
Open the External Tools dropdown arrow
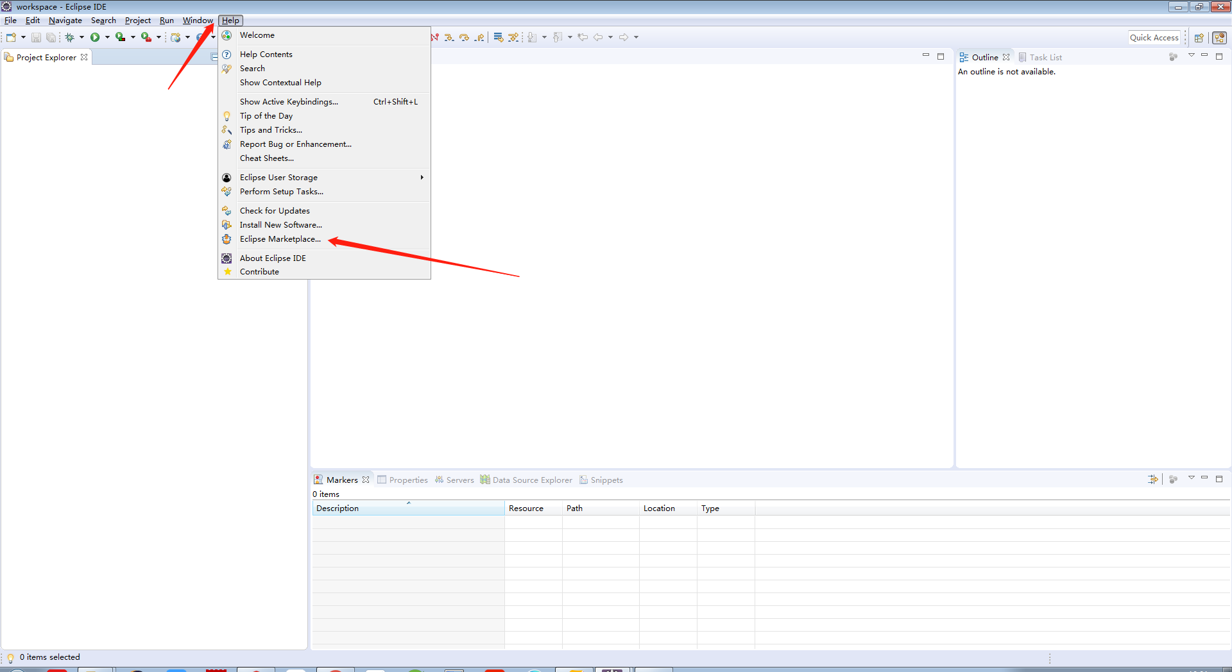pyautogui.click(x=158, y=37)
